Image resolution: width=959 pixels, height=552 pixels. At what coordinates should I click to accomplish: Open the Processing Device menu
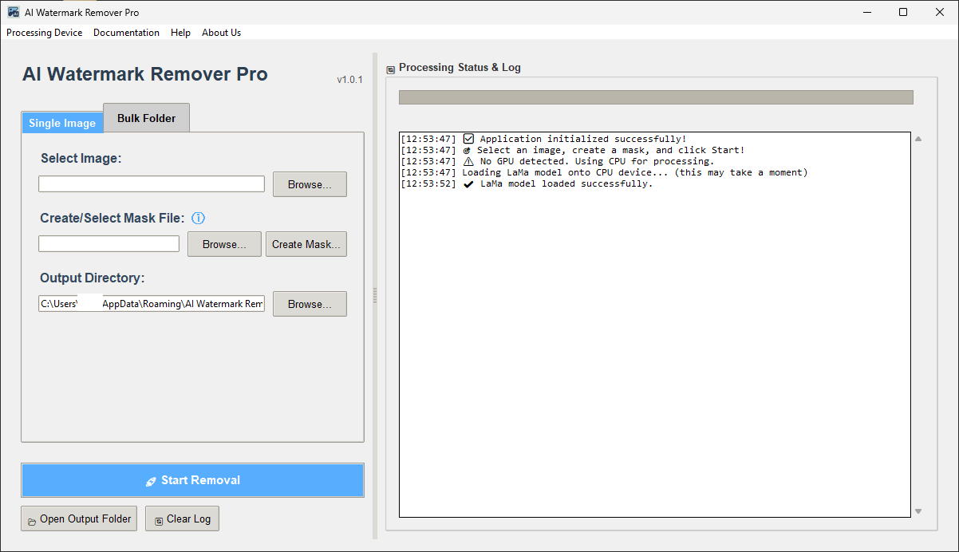coord(44,33)
